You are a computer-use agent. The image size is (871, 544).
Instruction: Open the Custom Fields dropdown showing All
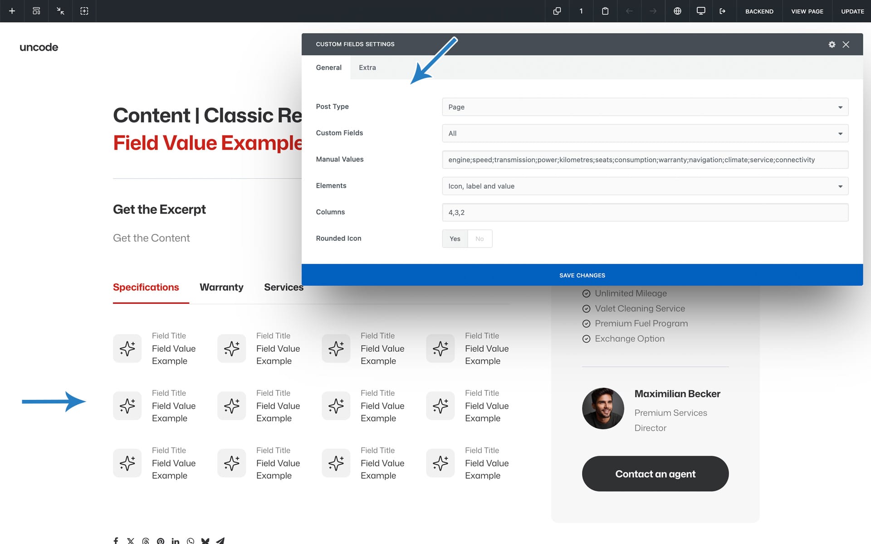(645, 133)
